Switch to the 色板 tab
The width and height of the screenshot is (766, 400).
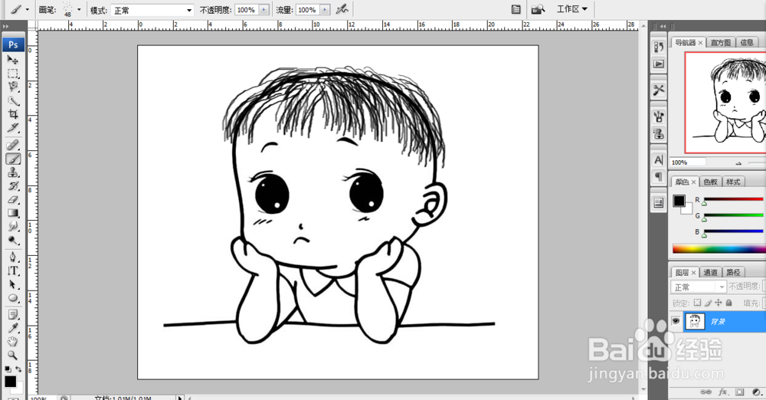click(710, 182)
